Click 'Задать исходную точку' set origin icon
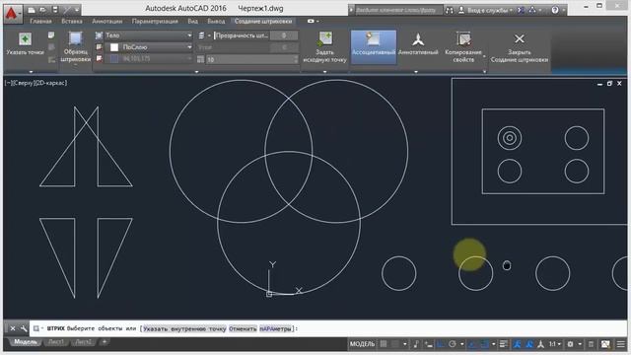Screen dimensions: 631x355 [324, 39]
